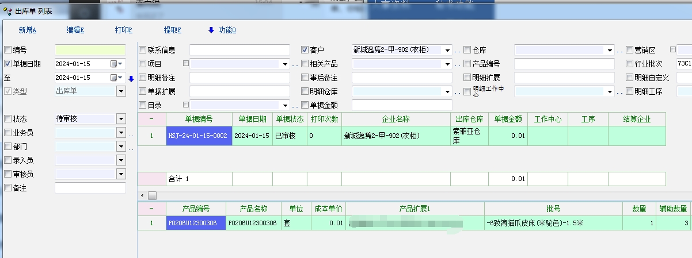
Task: Enable the 编号 filter checkbox
Action: tap(7, 50)
